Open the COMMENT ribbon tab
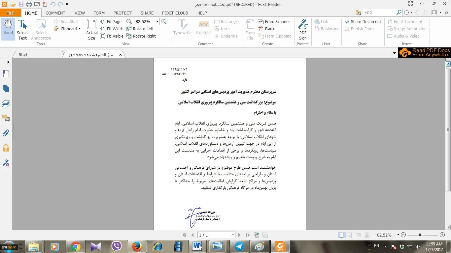The height and width of the screenshot is (253, 451). point(55,13)
